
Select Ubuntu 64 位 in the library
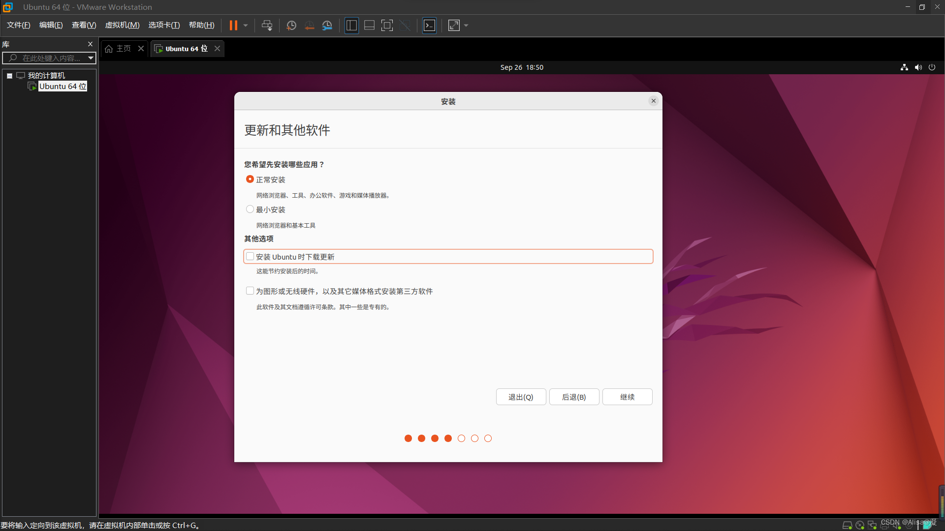click(x=62, y=86)
